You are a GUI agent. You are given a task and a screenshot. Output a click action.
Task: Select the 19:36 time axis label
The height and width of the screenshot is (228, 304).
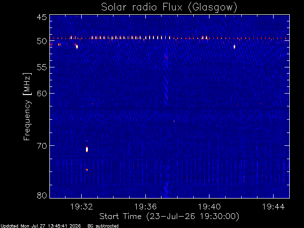click(145, 207)
